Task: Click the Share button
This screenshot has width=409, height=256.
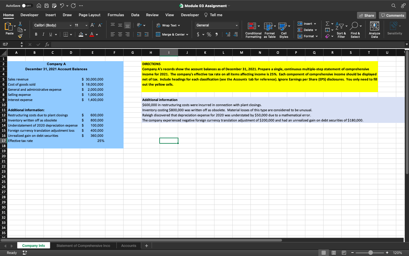Action: tap(366, 15)
